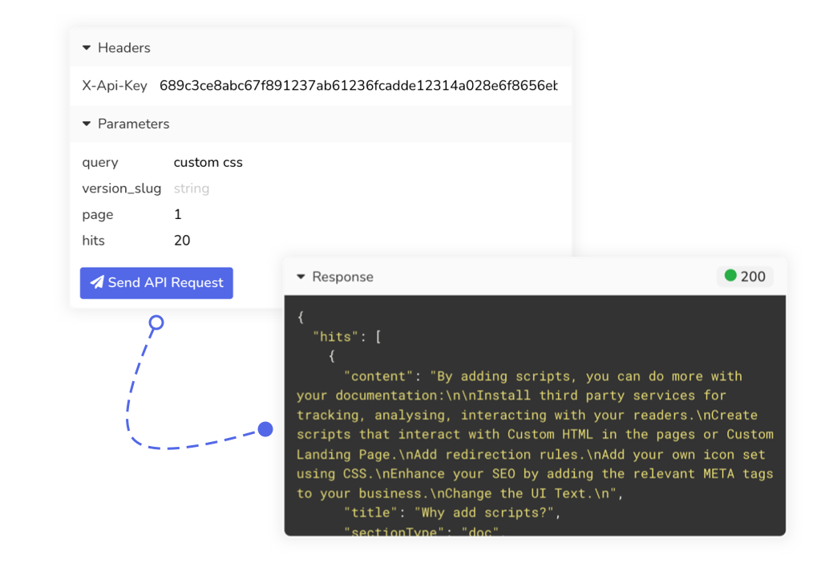Click the filled blue connector dot
The width and height of the screenshot is (817, 580).
coord(265,429)
